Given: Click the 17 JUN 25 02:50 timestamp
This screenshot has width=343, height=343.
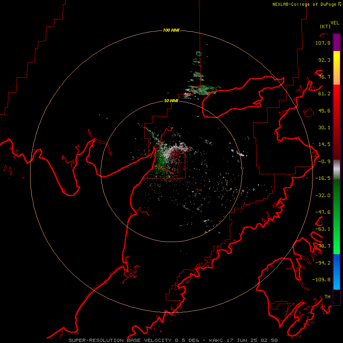Looking at the screenshot, I should [252, 340].
